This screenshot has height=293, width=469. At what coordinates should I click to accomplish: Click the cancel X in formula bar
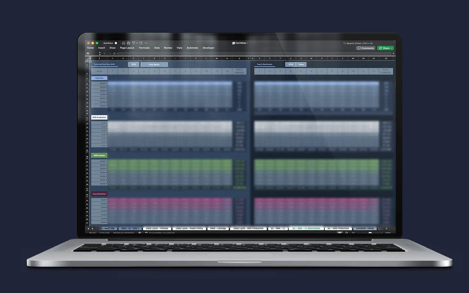[104, 54]
